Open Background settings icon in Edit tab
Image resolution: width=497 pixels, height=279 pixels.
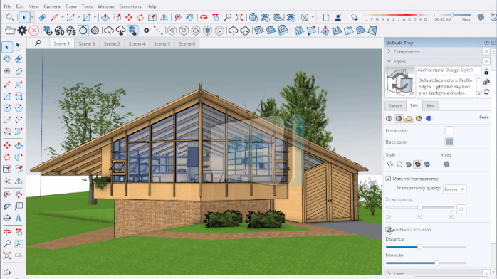coord(409,118)
